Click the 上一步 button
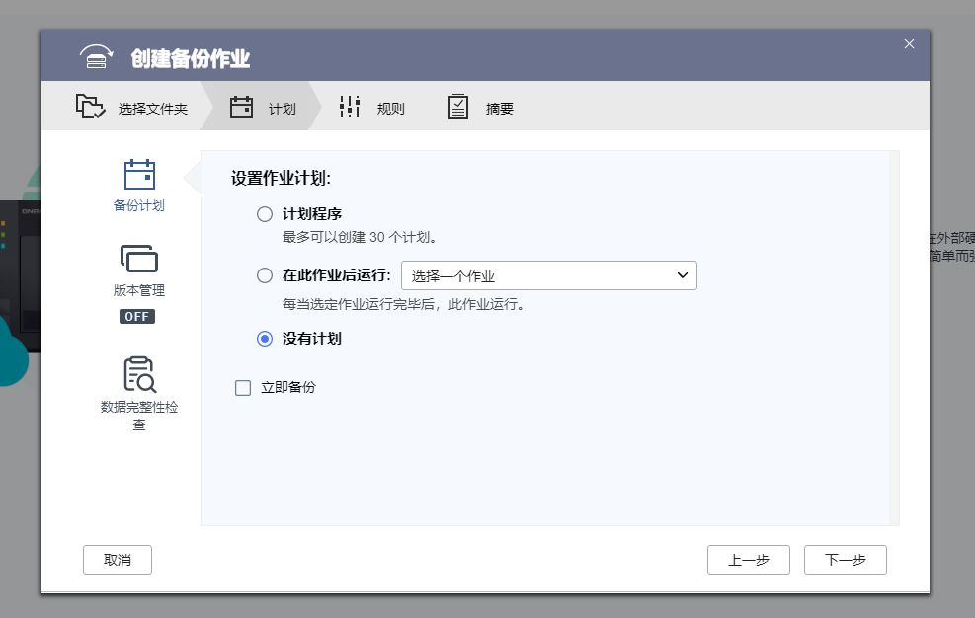Image resolution: width=975 pixels, height=618 pixels. coord(748,559)
